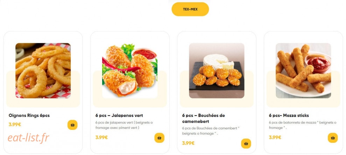Screen dimensions: 346x155
Task: Open the onion rings product photo
Action: (x=43, y=71)
